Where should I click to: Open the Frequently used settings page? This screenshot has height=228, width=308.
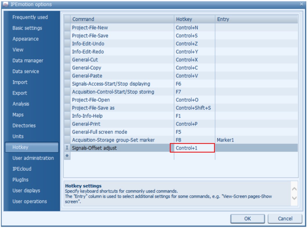click(30, 17)
